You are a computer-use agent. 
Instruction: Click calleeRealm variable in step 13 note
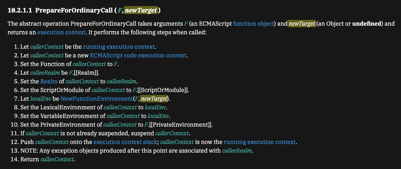[x=237, y=151]
